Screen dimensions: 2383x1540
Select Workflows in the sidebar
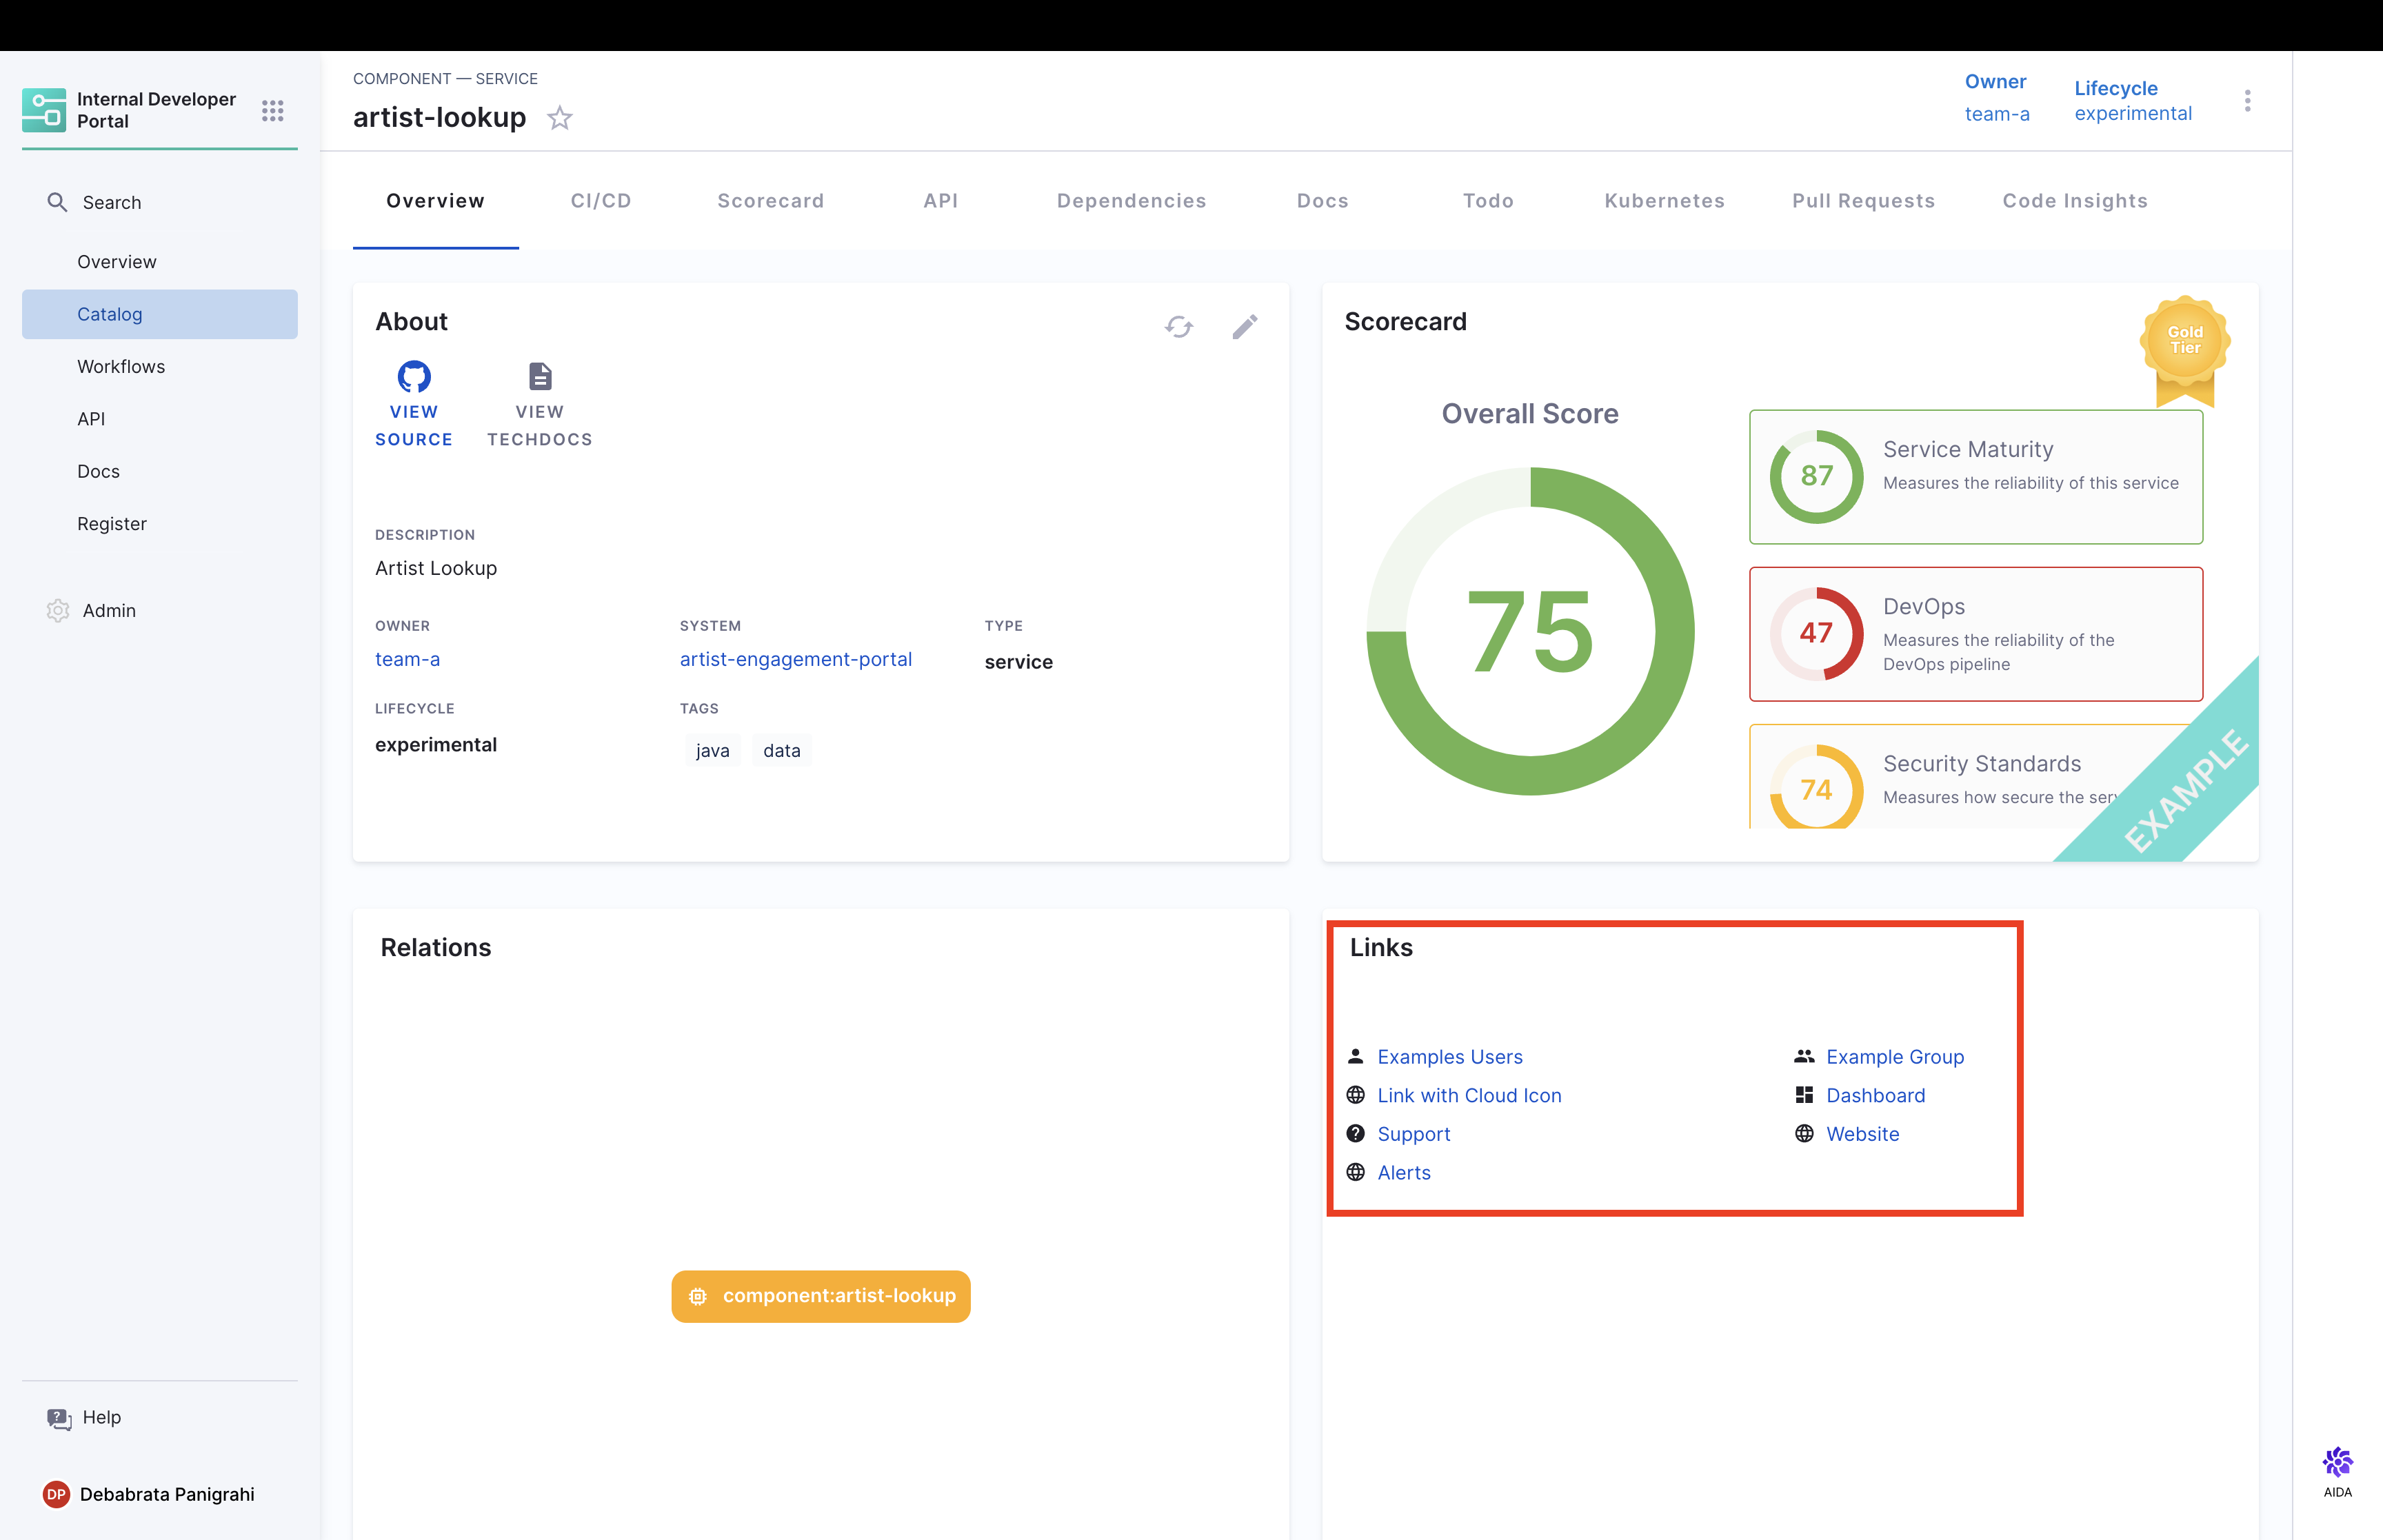click(x=121, y=366)
